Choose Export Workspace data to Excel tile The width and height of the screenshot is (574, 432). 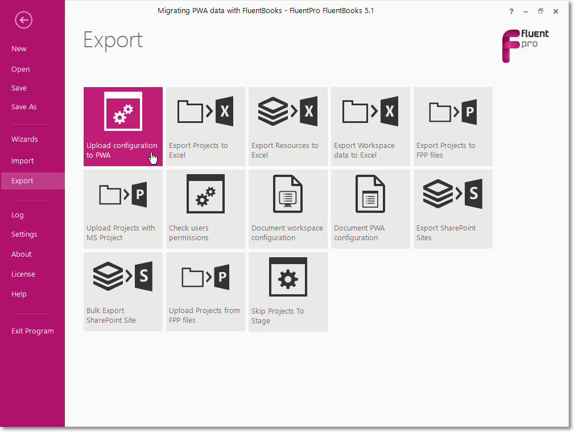tap(370, 126)
